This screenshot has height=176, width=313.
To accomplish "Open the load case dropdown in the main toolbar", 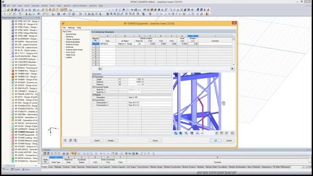I will [x=106, y=10].
